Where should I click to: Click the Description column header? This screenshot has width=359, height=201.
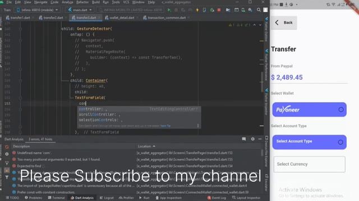(x=21, y=146)
